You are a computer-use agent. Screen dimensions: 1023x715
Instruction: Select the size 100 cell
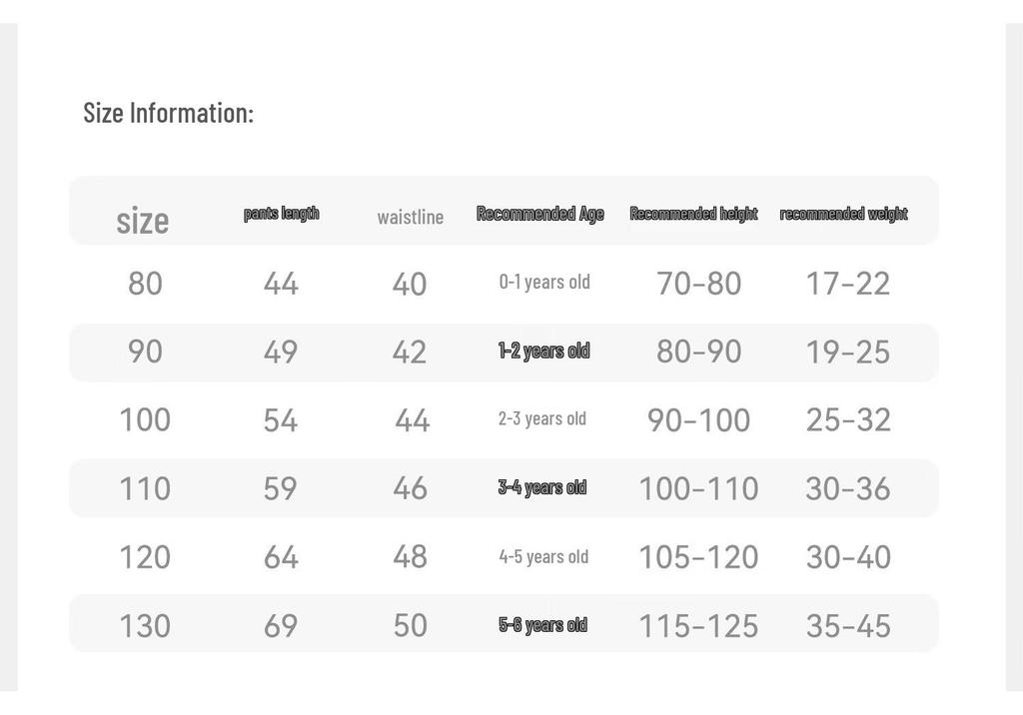[x=145, y=419]
